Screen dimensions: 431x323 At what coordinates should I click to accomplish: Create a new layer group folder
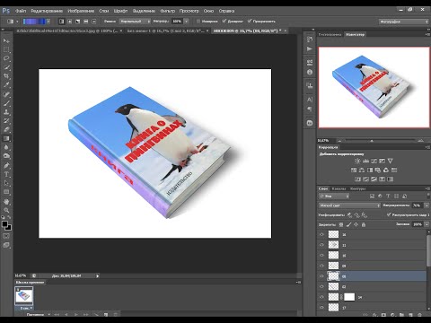[401, 315]
